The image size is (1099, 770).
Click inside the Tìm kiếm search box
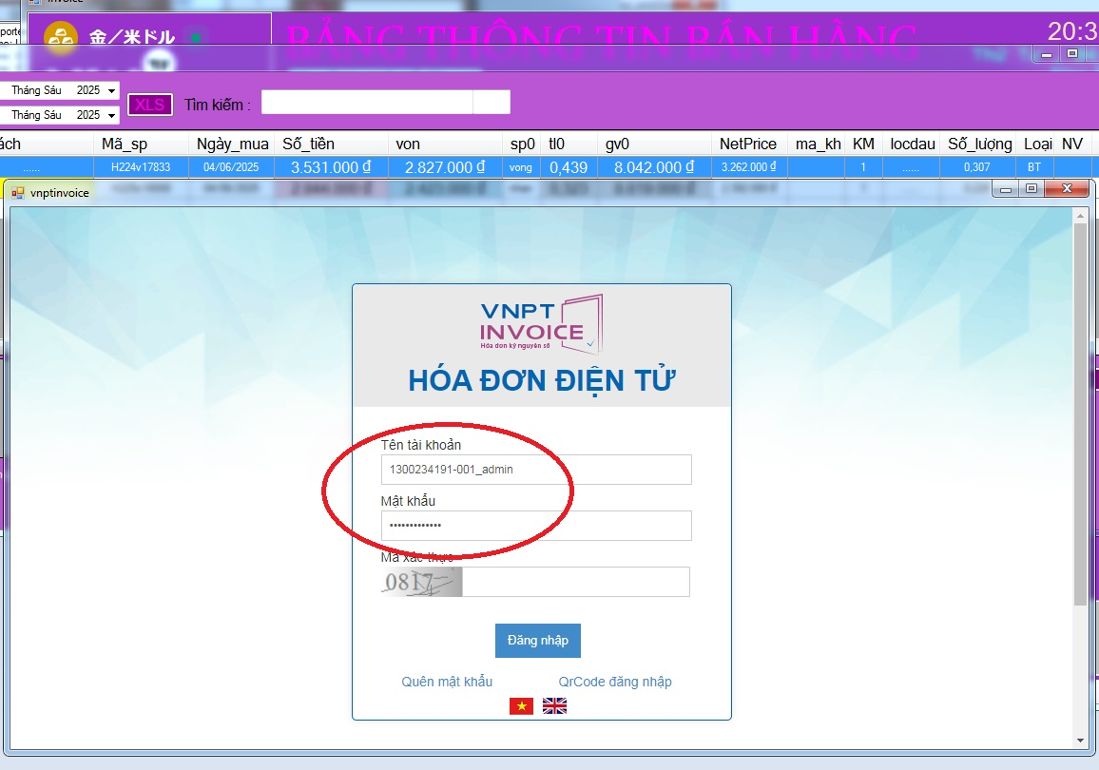click(x=367, y=102)
